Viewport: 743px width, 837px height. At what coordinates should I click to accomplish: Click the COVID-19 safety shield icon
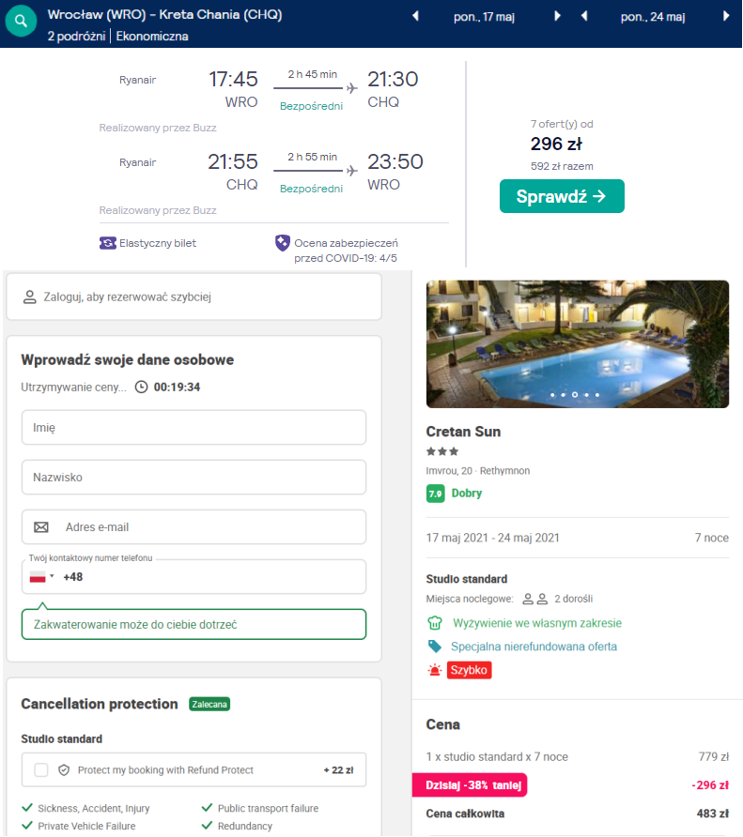282,243
